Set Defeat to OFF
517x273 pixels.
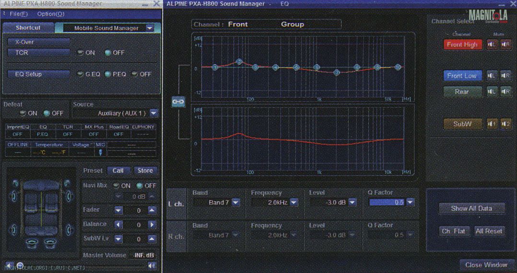pos(47,113)
